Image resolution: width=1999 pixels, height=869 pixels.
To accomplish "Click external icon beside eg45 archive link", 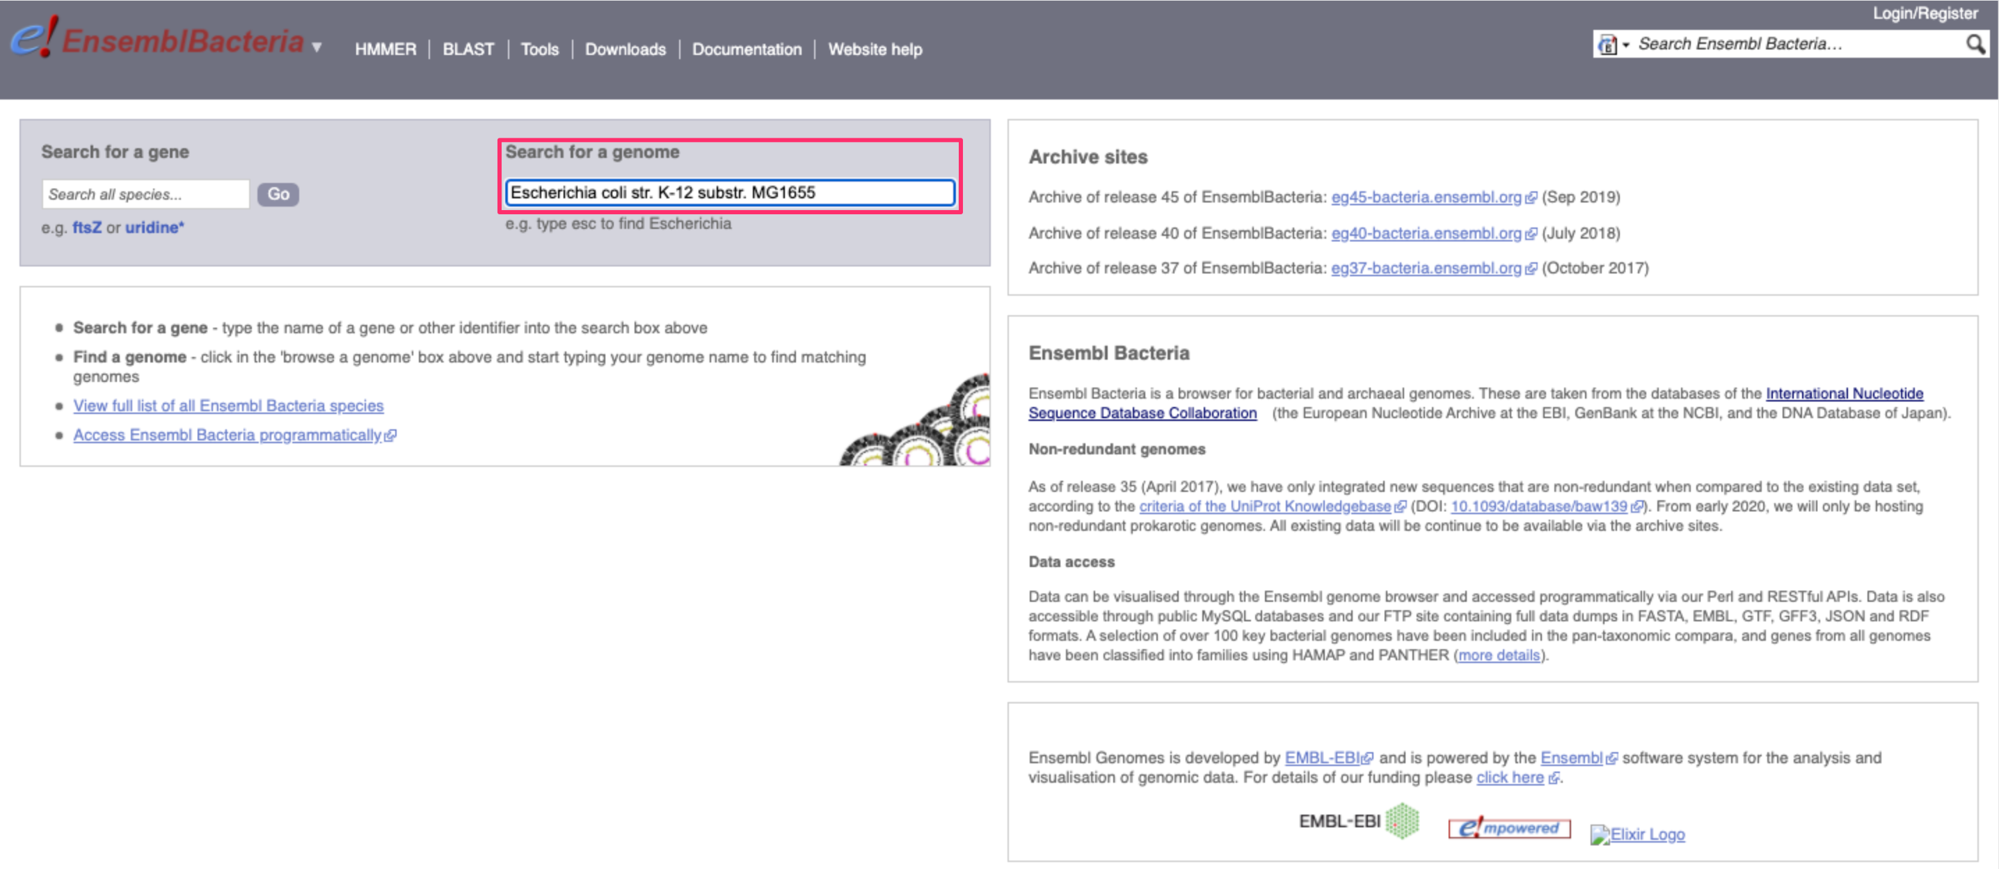I will 1530,198.
